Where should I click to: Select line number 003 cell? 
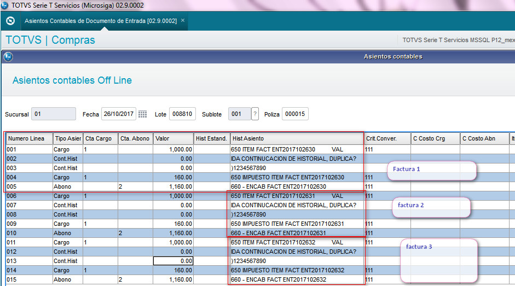[30, 168]
